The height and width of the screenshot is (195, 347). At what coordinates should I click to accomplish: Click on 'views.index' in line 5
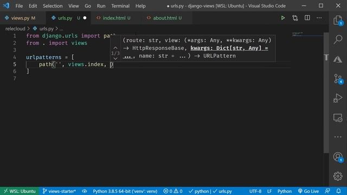(x=86, y=64)
